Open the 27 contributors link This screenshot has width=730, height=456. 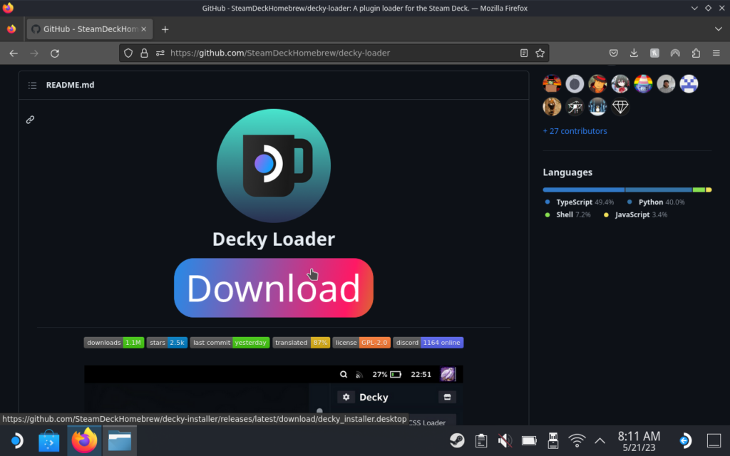575,130
